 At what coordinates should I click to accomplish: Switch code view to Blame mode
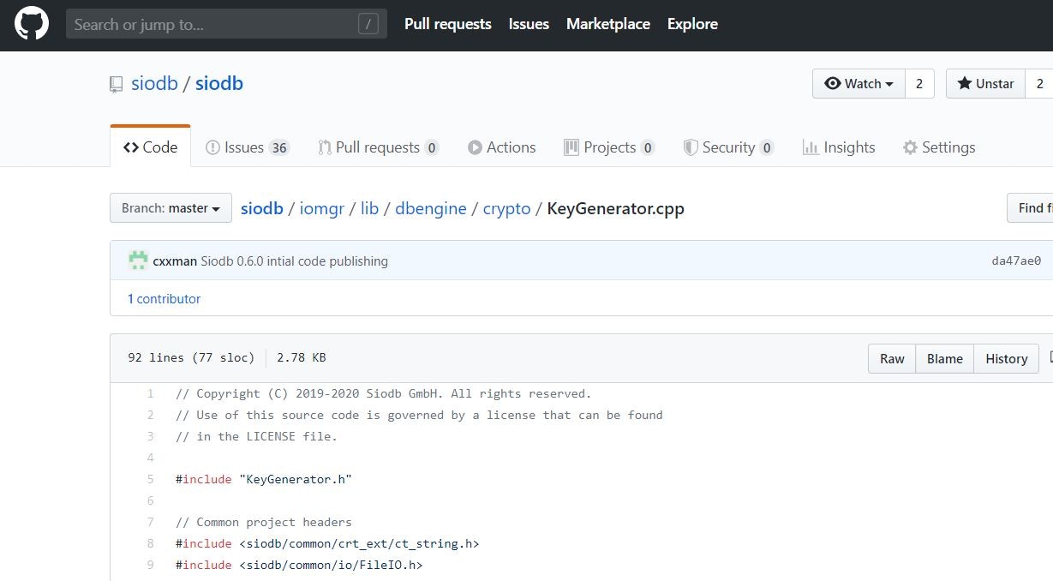coord(944,358)
